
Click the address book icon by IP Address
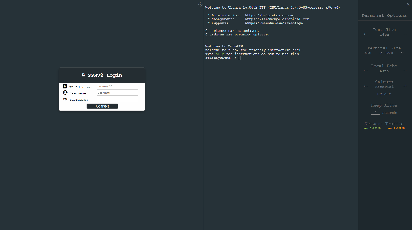(x=65, y=86)
